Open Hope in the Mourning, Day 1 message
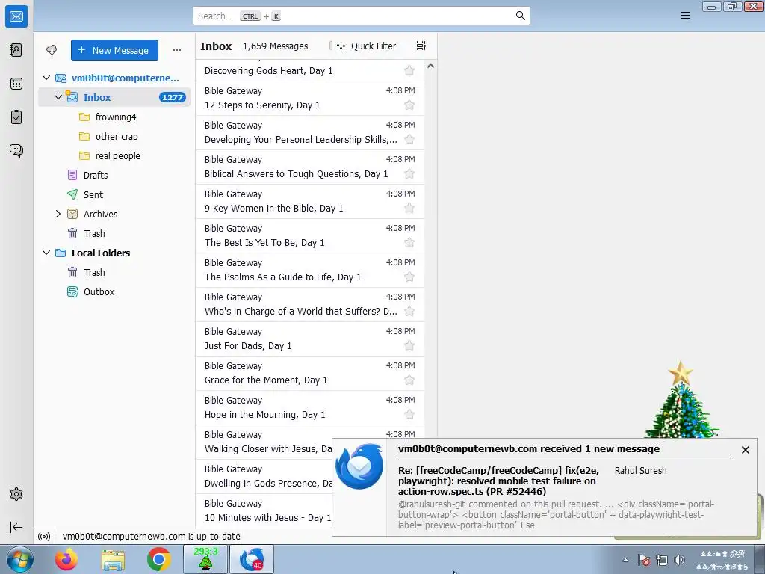 [310, 407]
